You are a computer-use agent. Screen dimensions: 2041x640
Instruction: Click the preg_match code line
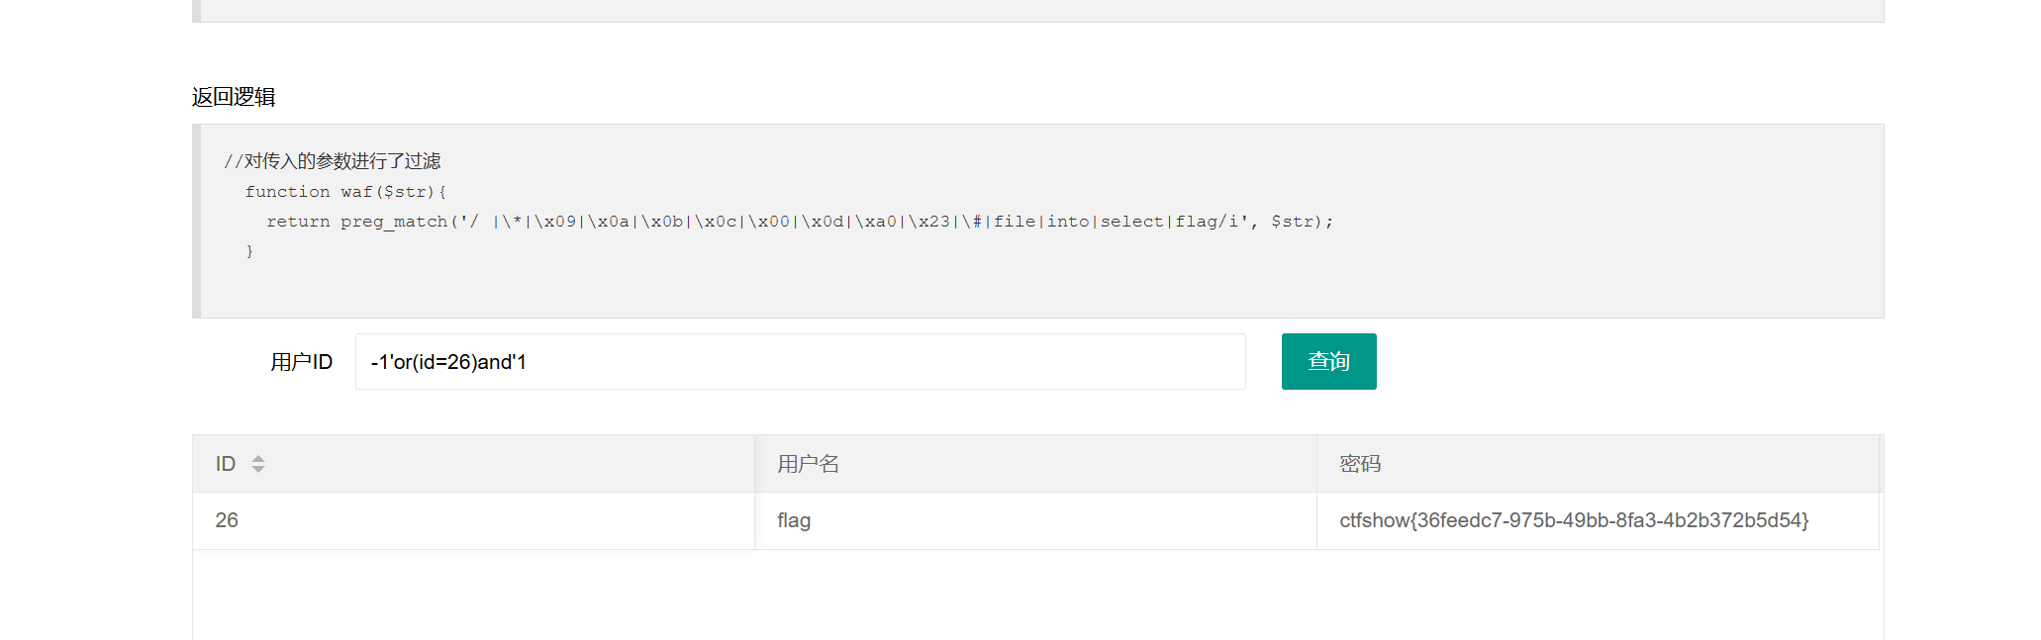[x=800, y=222]
